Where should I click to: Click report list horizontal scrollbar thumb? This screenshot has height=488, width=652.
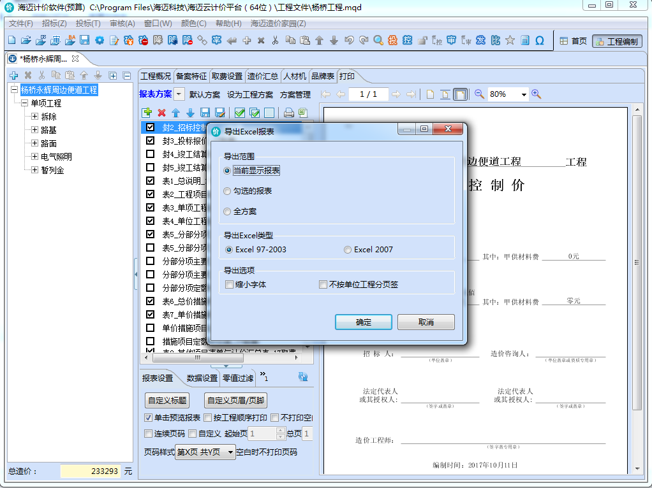(198, 357)
